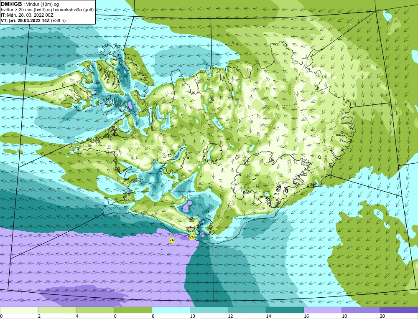Click the pale cyan 8–10 m/s legend swatch

(171, 310)
